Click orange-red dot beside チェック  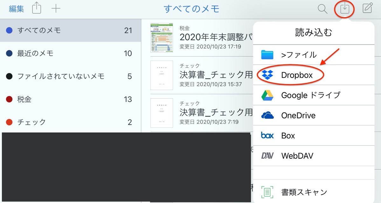tap(9, 122)
